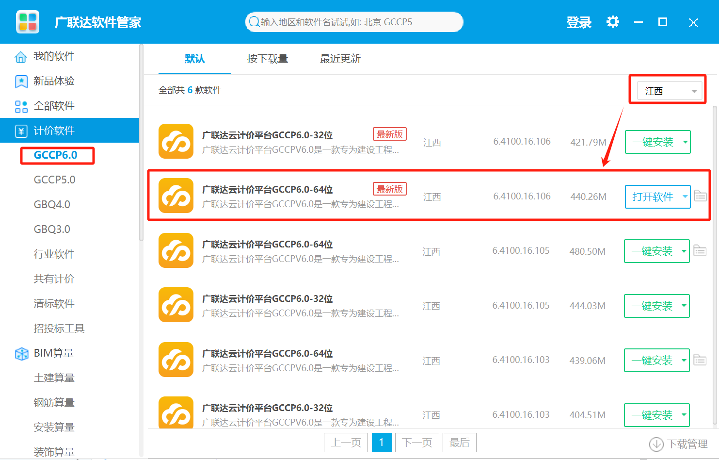
Task: Expand arrow beside 一键安装 for 444.03M row
Action: point(684,306)
